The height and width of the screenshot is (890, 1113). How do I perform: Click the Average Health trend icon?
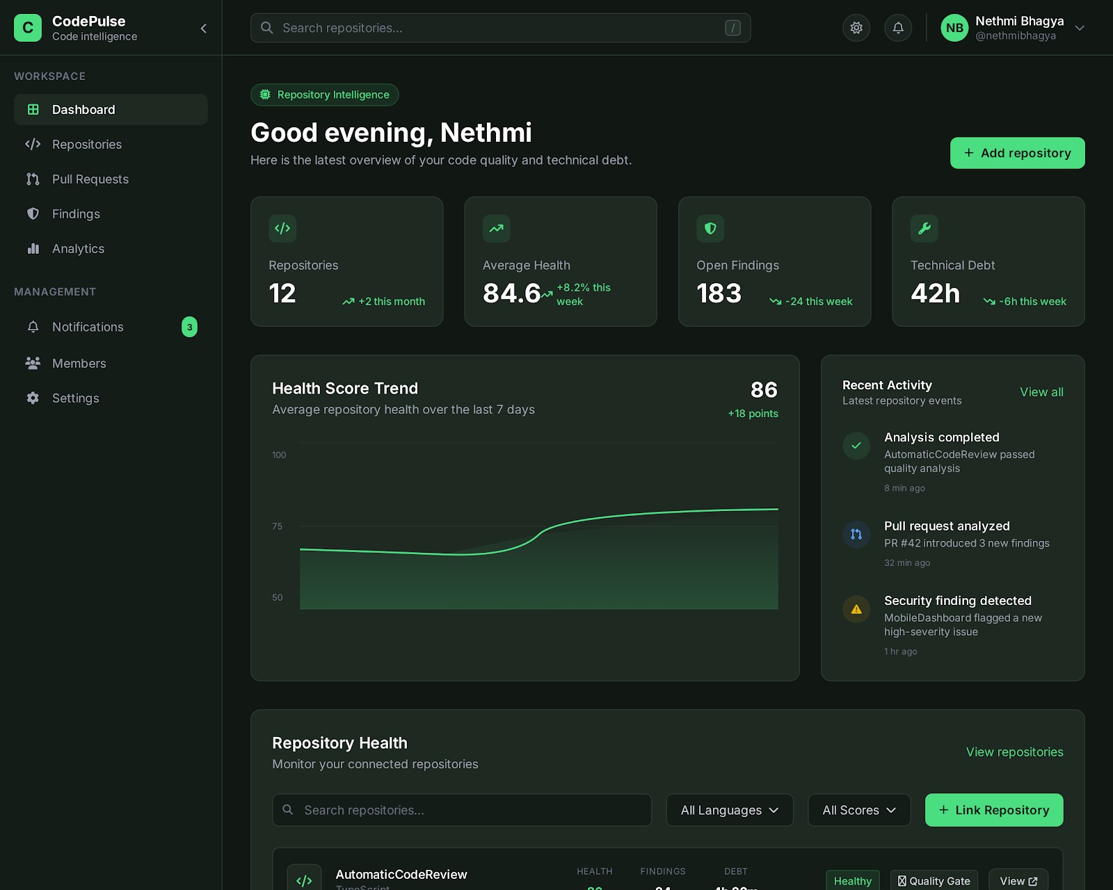tap(496, 228)
